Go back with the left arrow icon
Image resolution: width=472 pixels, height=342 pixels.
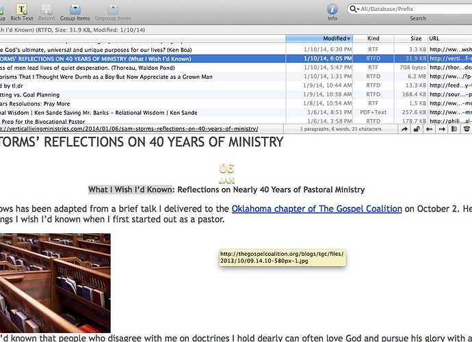click(429, 129)
